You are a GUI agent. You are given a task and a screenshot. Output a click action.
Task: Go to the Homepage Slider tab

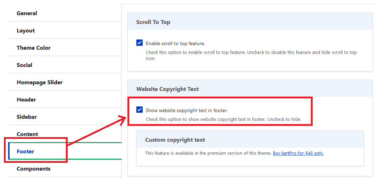coord(40,82)
